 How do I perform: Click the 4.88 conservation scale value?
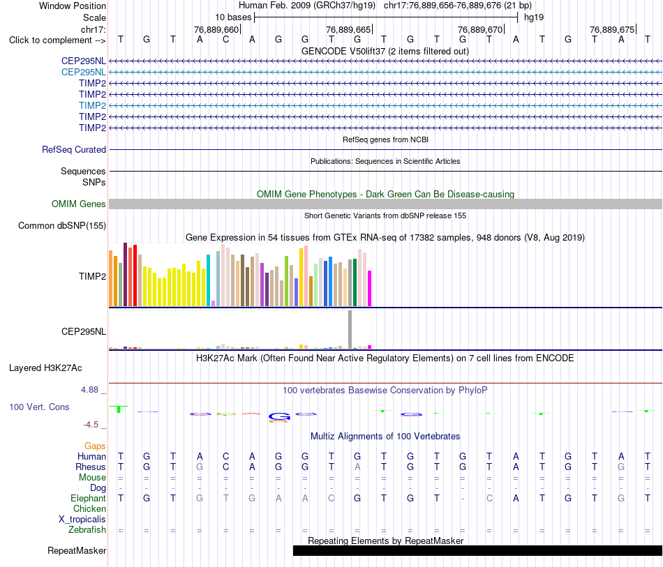89,390
